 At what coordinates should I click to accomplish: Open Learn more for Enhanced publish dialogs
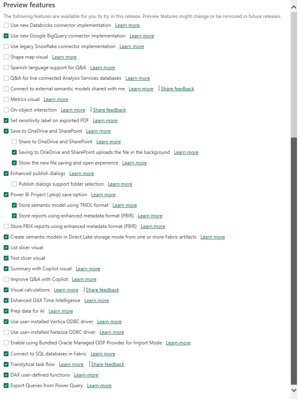pos(81,174)
